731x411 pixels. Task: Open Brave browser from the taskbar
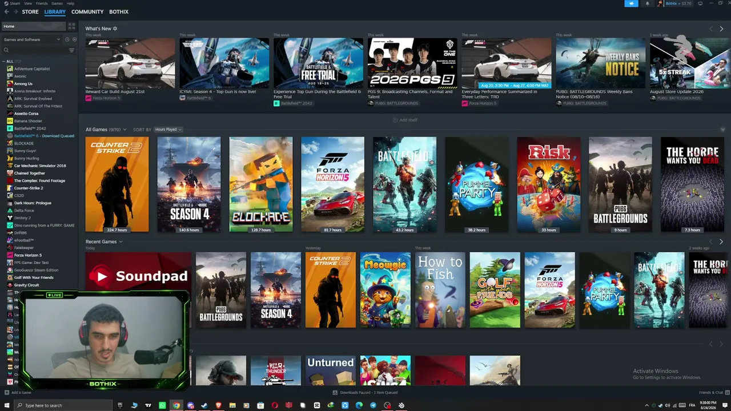point(218,405)
